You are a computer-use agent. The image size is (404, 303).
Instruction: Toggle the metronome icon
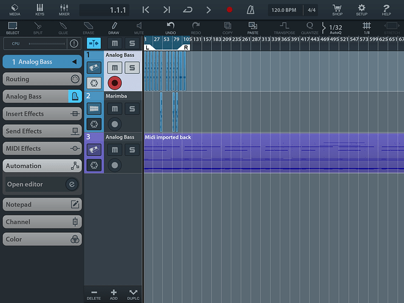(x=251, y=10)
